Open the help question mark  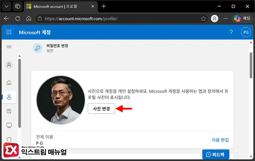(231, 32)
